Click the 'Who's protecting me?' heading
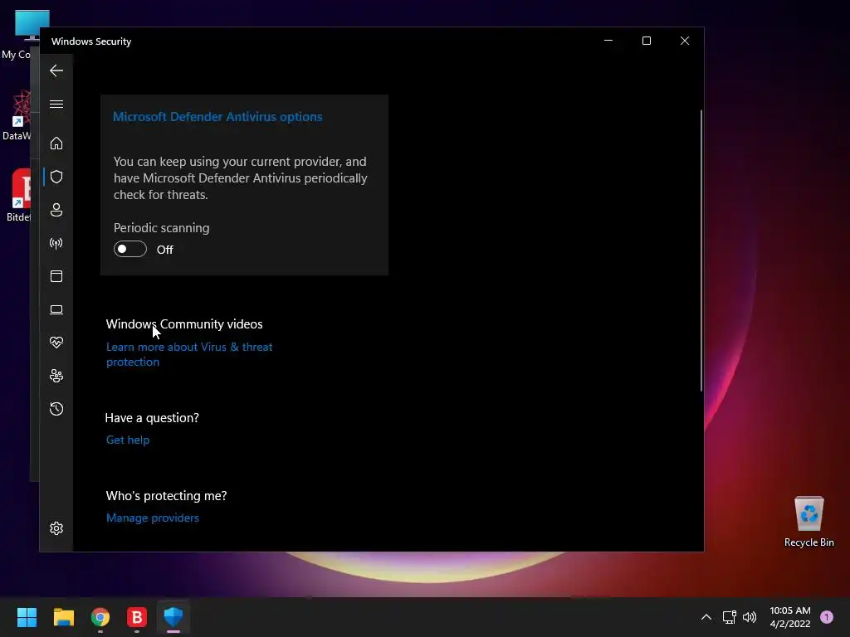The height and width of the screenshot is (637, 850). click(166, 496)
